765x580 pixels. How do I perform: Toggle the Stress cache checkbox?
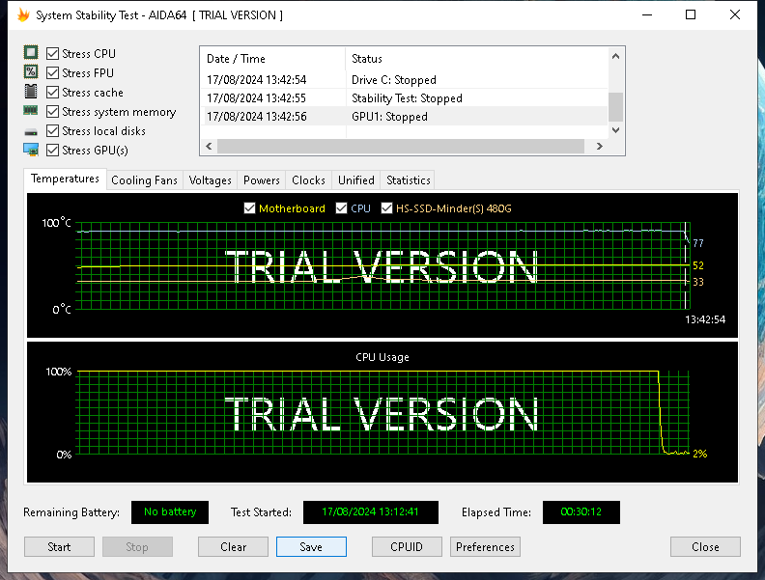[x=53, y=92]
